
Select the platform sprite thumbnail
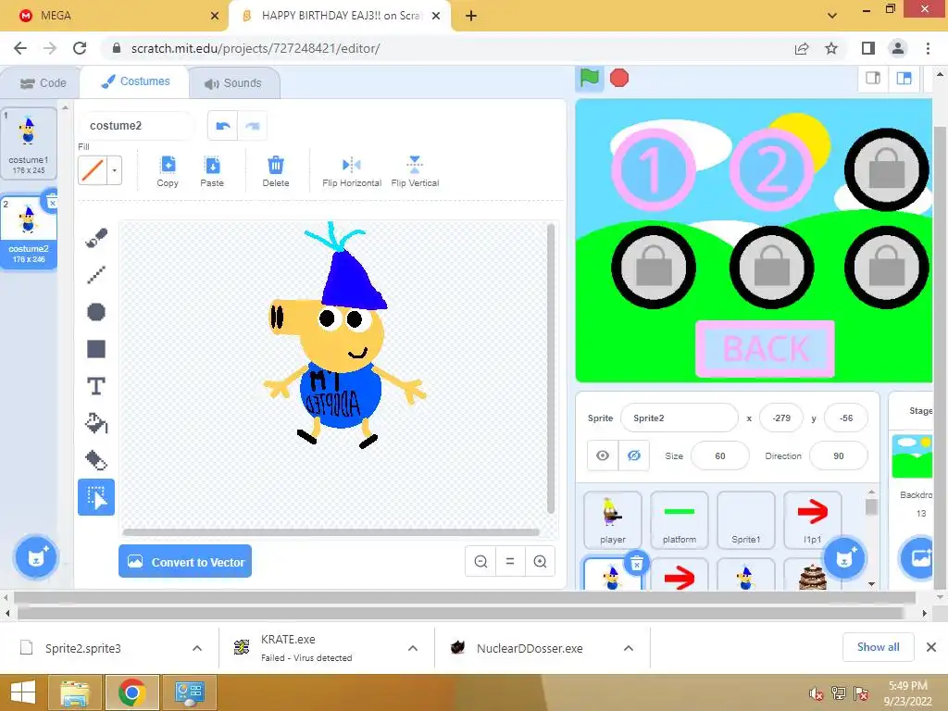coord(680,520)
